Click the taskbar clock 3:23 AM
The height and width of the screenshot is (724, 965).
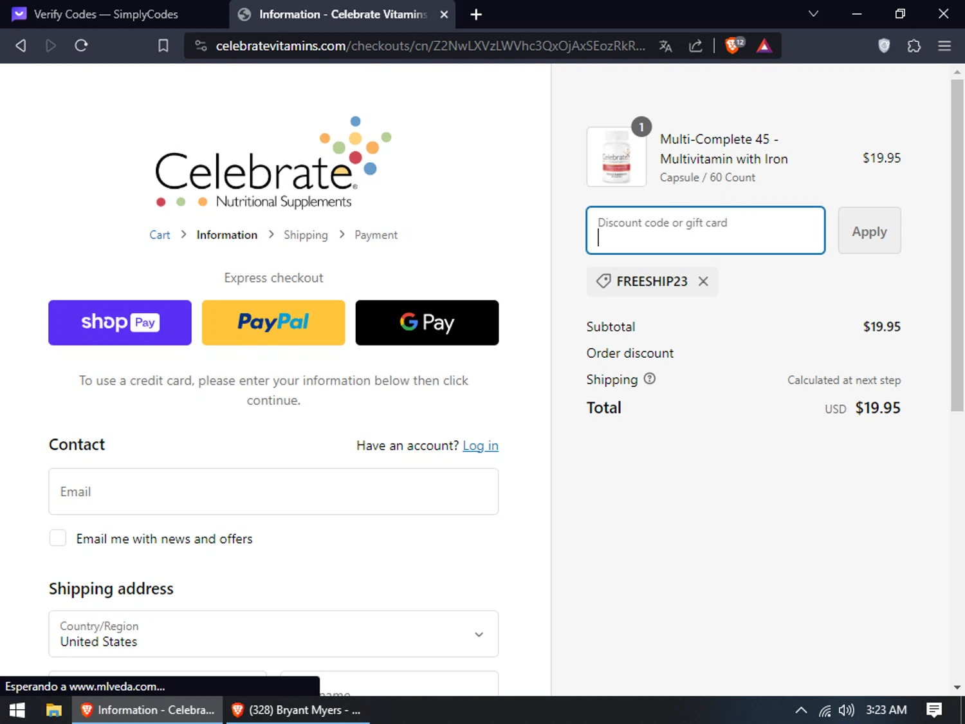point(887,710)
